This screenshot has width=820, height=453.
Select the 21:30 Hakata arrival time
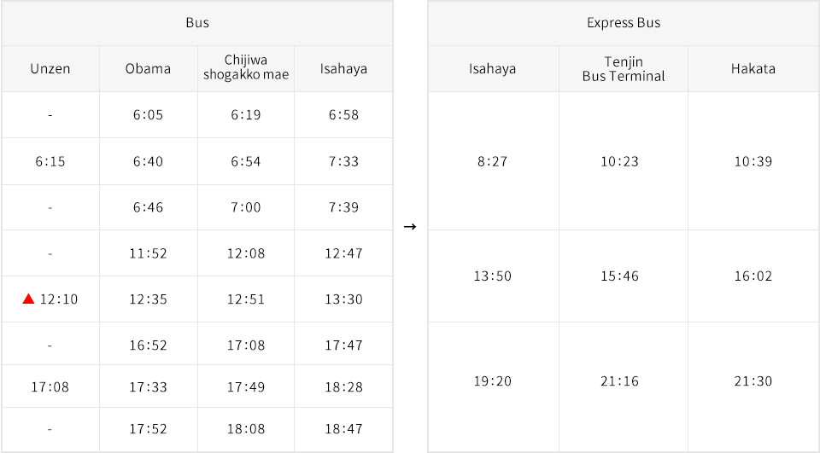tap(753, 380)
